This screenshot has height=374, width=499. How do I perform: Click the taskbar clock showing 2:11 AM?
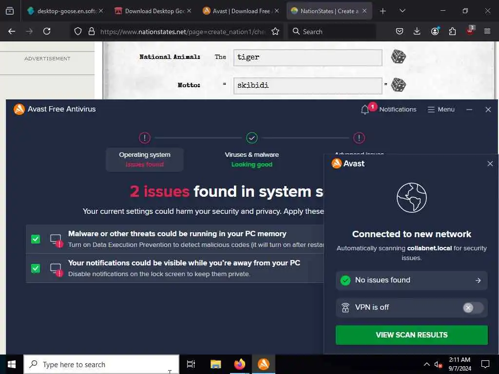460,364
